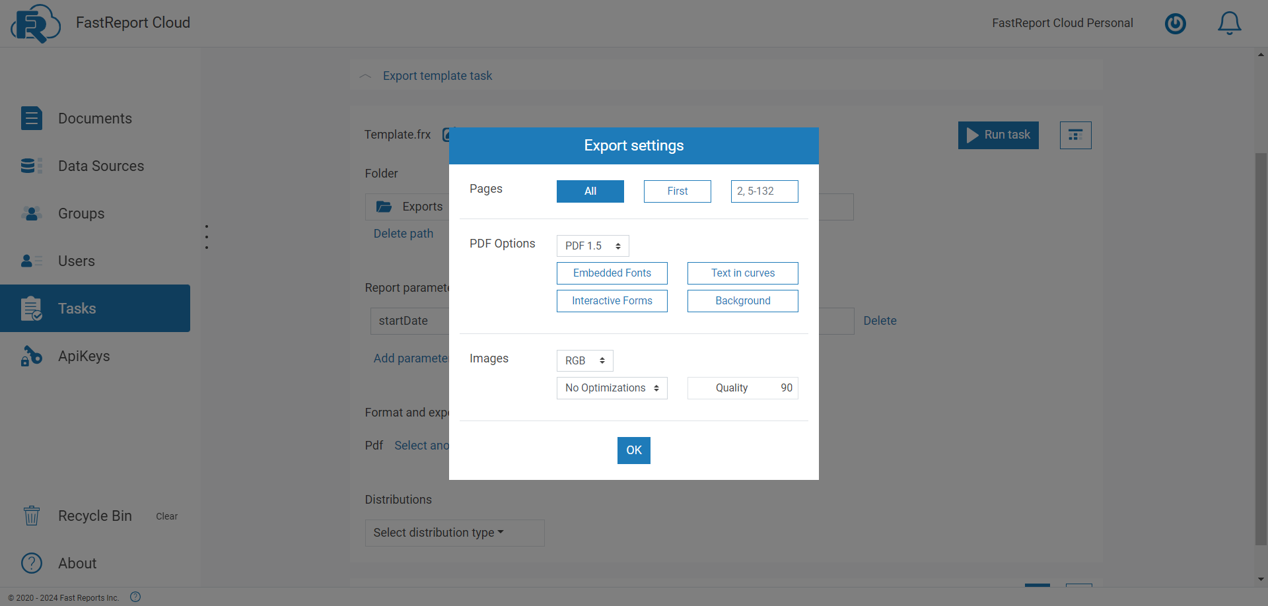Open the notifications bell
Screen dimensions: 1268x606
click(x=1229, y=23)
